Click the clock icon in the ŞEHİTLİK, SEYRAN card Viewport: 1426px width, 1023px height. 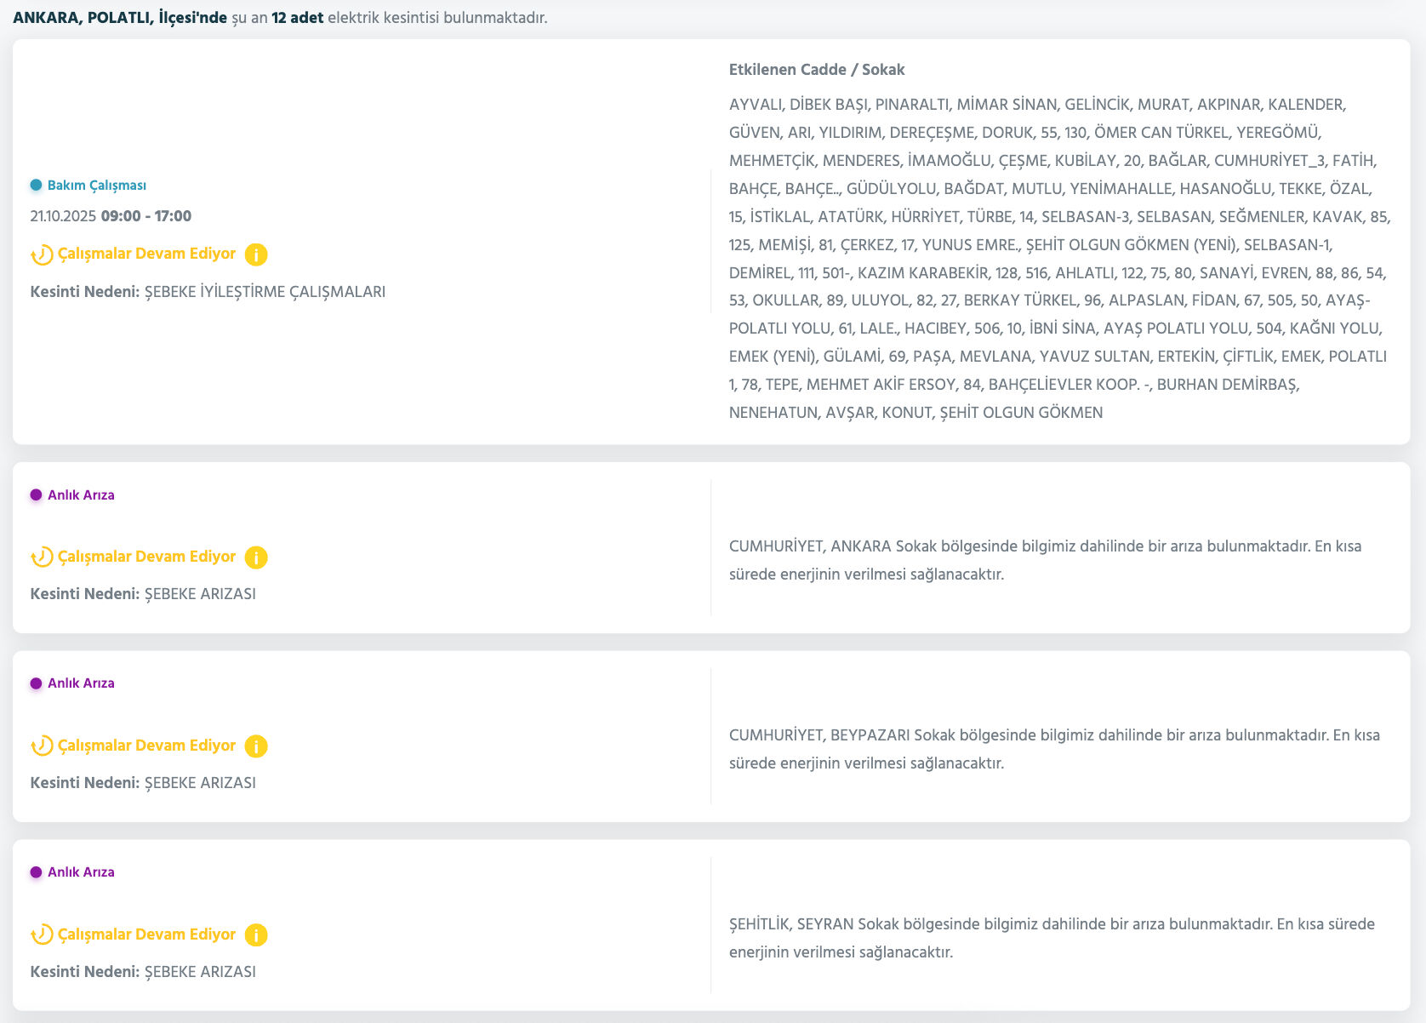[x=42, y=935]
